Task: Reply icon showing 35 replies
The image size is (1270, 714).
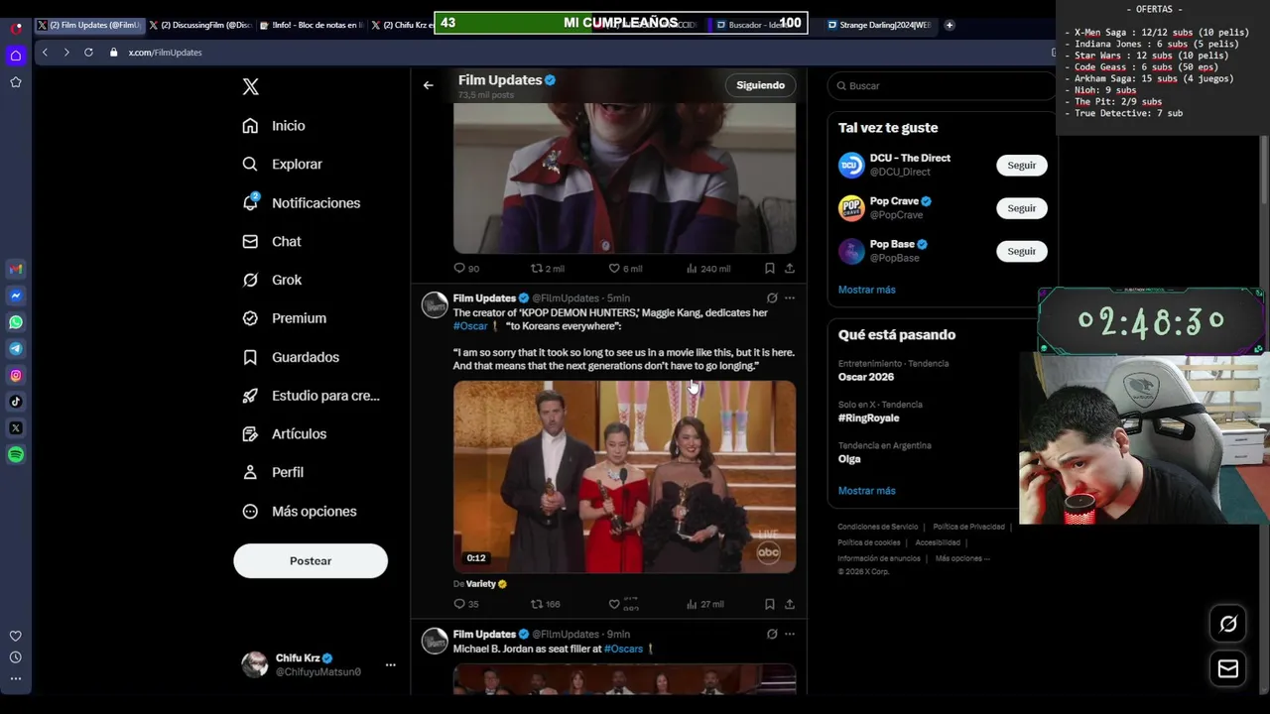Action: (x=459, y=604)
